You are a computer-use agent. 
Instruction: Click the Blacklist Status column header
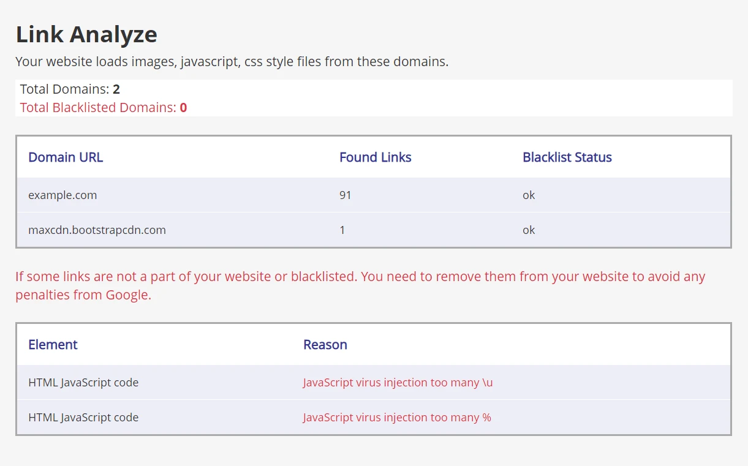point(567,157)
